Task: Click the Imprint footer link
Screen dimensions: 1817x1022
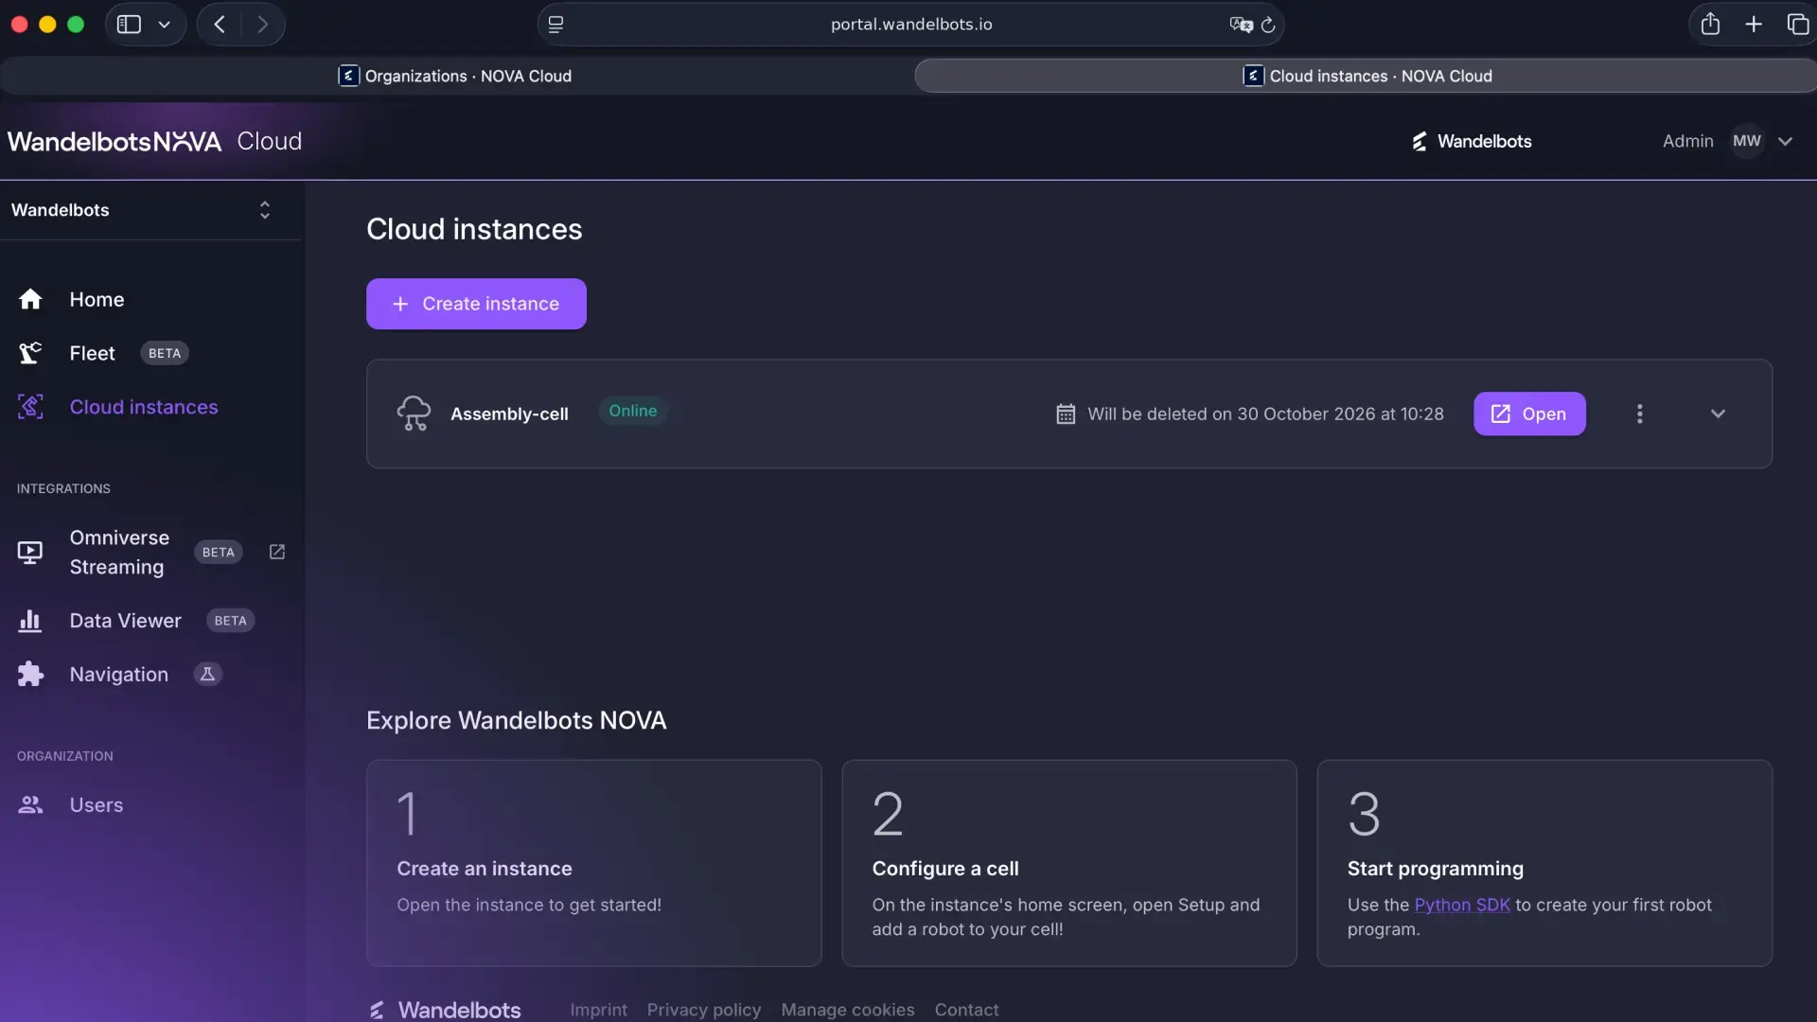Action: coord(598,1010)
